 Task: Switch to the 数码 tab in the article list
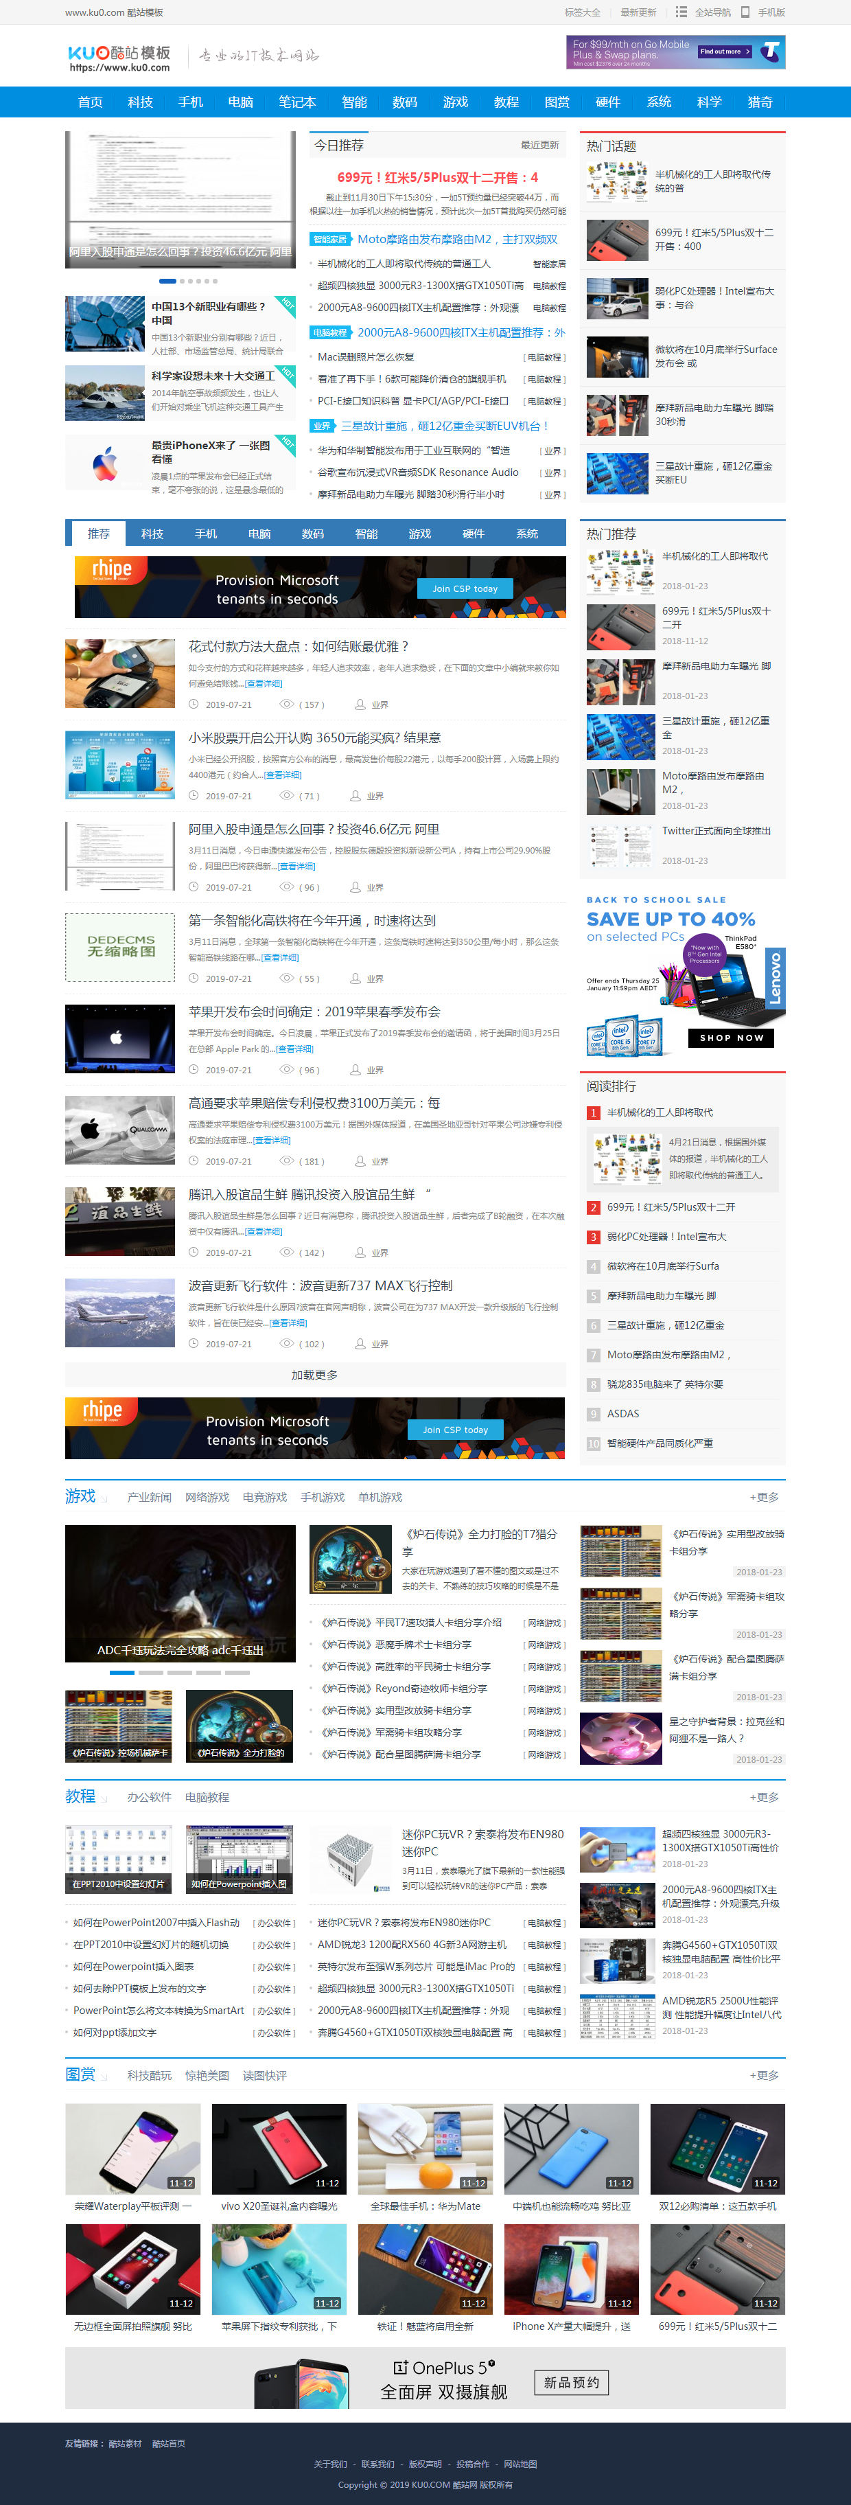point(313,534)
